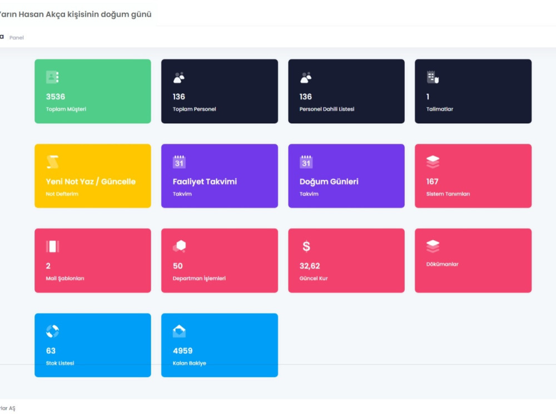Click the 50 value in Departman İşlemleri
Viewport: 556px width, 417px height.
[178, 266]
